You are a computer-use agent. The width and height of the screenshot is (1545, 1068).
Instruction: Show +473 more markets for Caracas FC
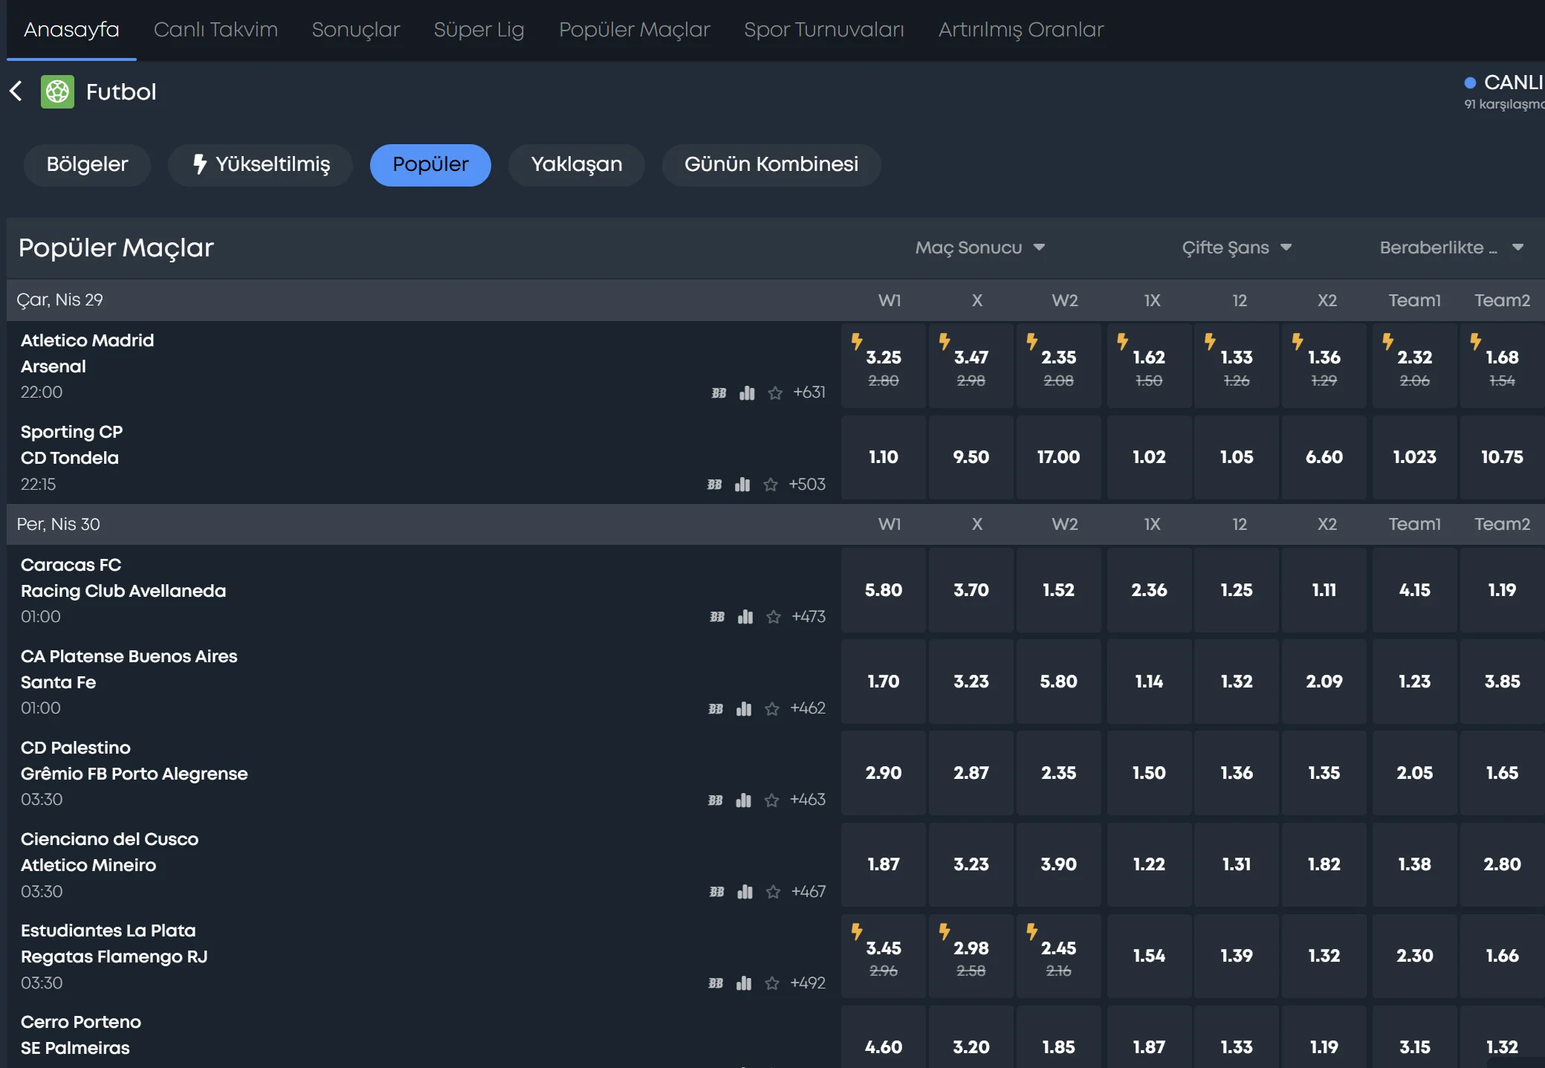[809, 617]
